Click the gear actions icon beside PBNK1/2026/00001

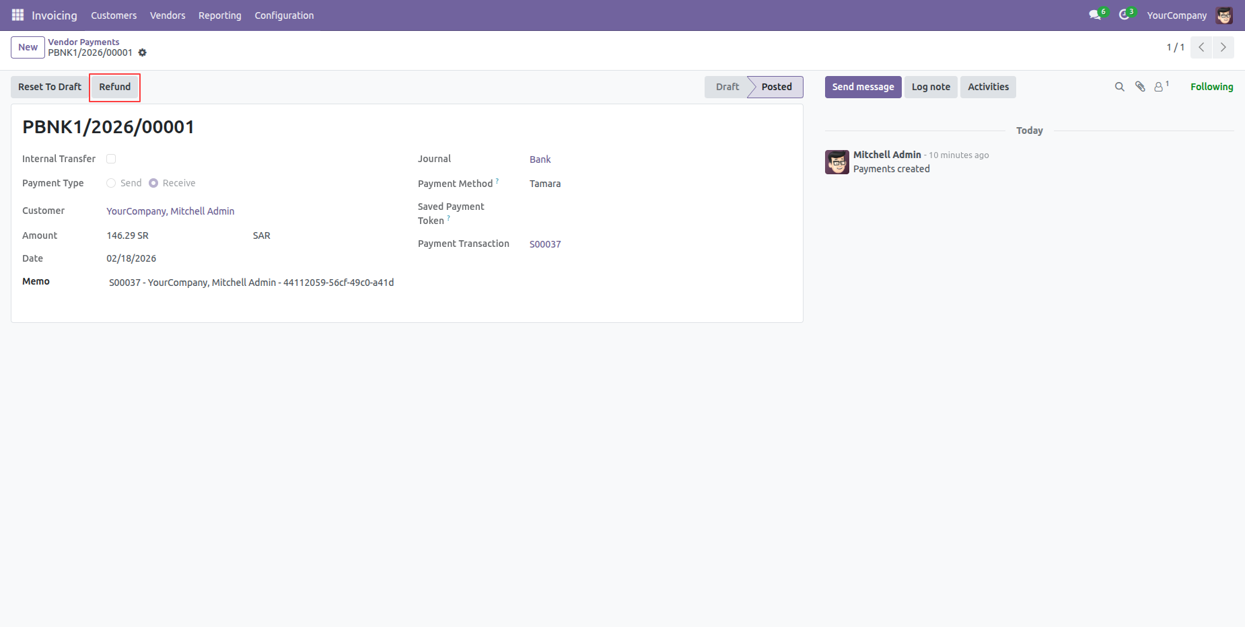pos(143,52)
